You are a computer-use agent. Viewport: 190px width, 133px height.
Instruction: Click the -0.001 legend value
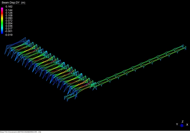coord(9,31)
